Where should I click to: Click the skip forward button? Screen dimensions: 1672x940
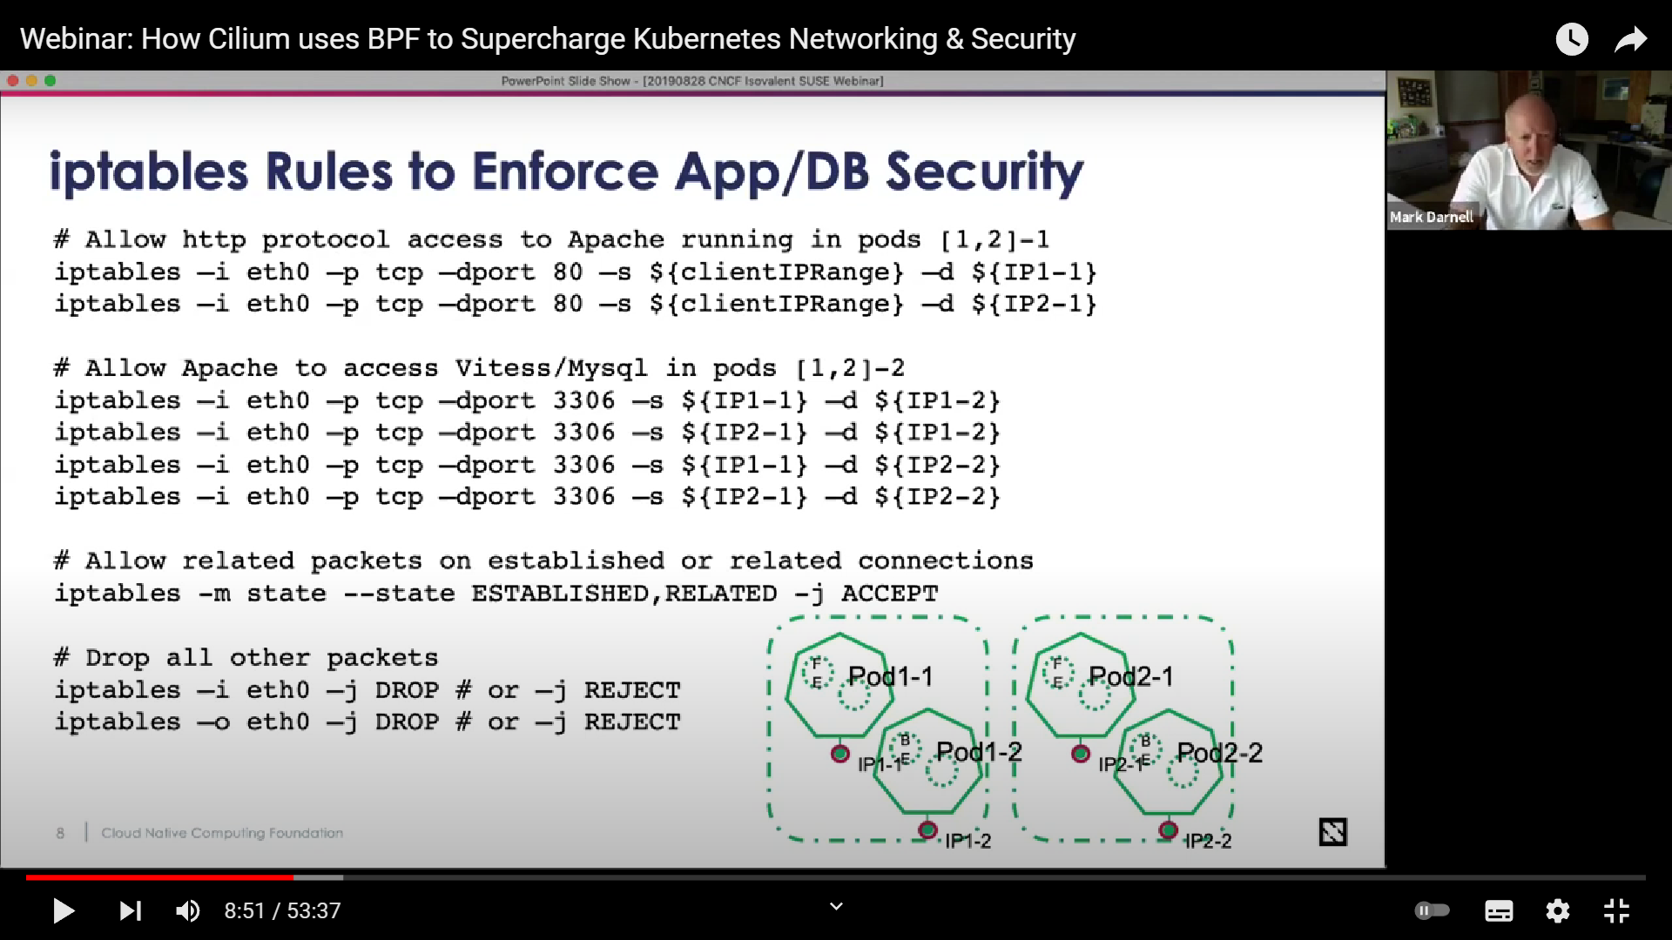point(129,910)
